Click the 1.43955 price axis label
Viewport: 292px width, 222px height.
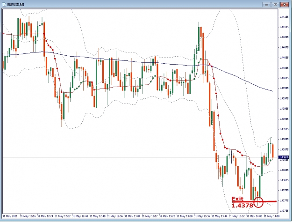point(284,109)
